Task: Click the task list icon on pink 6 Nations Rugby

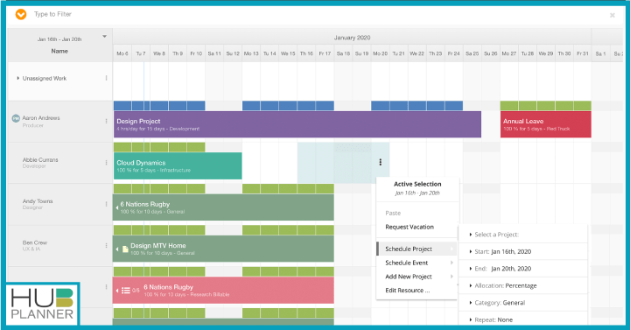Action: 126,291
